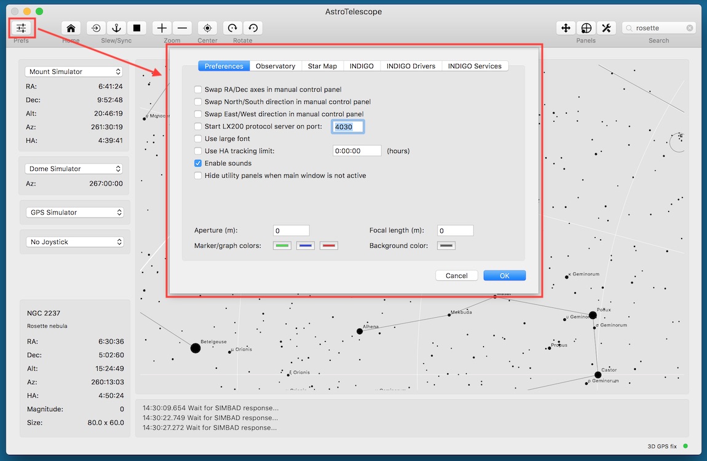Viewport: 707px width, 461px height.
Task: Click the 3D GPS fix status text
Action: (662, 446)
